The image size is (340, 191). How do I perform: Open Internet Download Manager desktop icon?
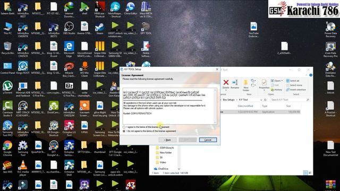pyautogui.click(x=69, y=10)
